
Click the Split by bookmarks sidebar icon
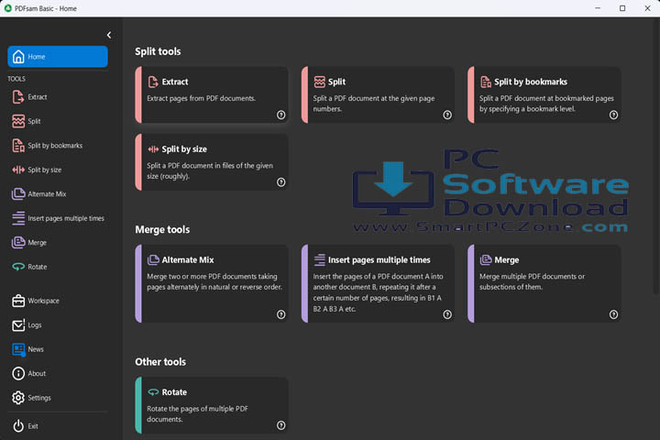pyautogui.click(x=18, y=146)
